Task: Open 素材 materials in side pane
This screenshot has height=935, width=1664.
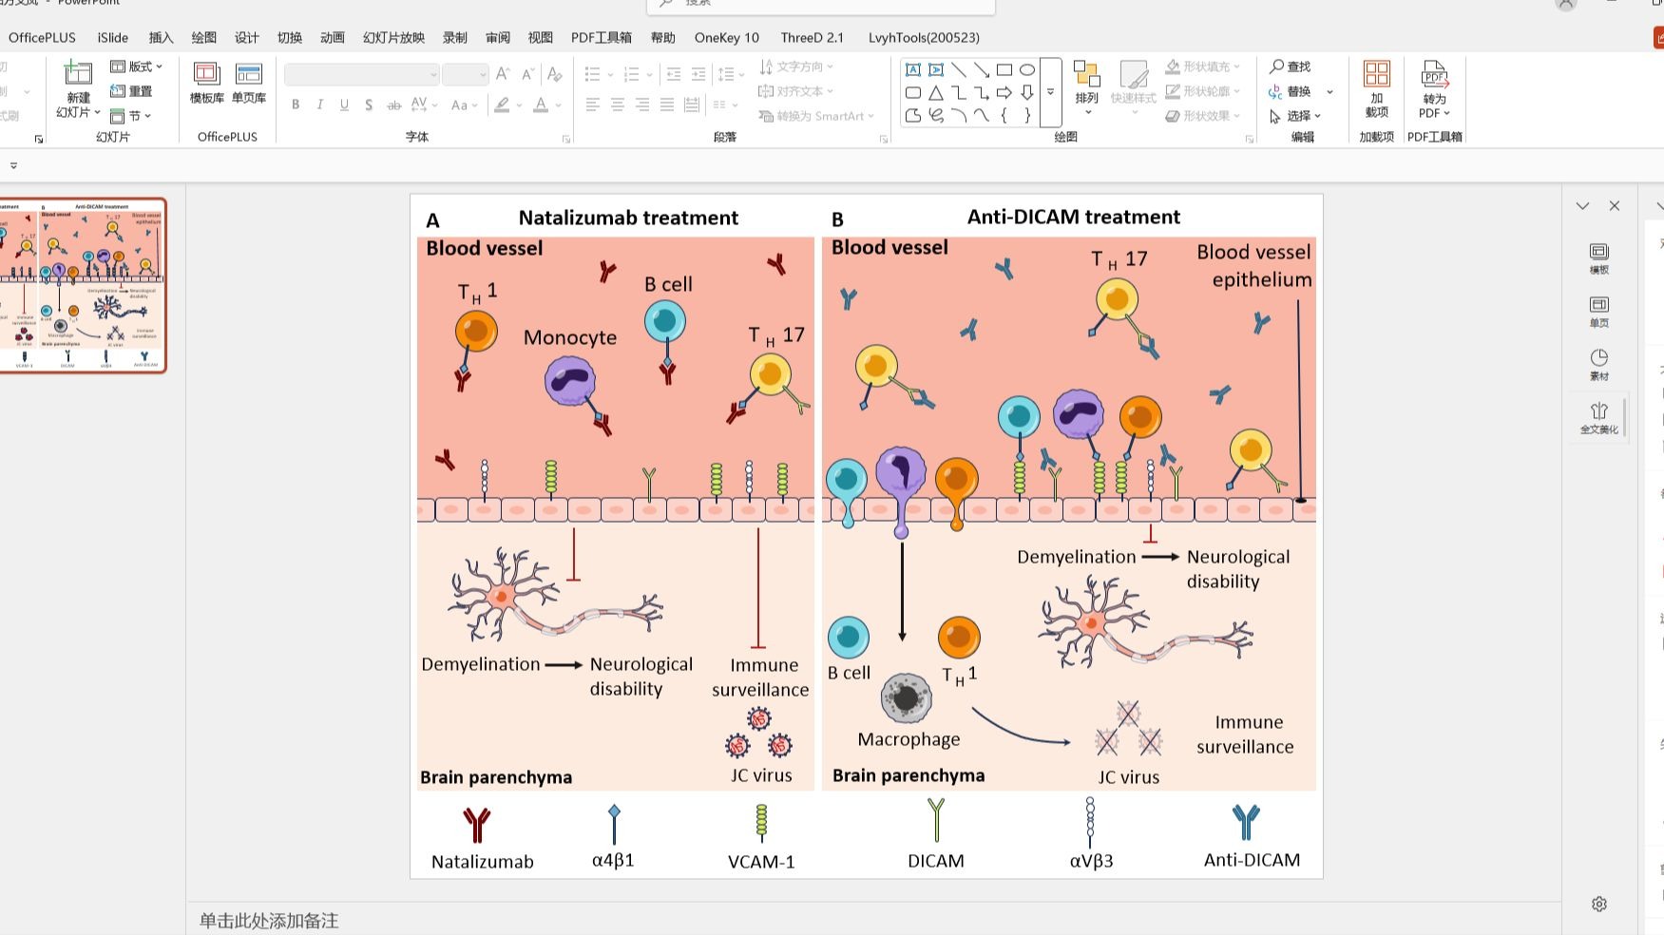Action: [x=1599, y=364]
